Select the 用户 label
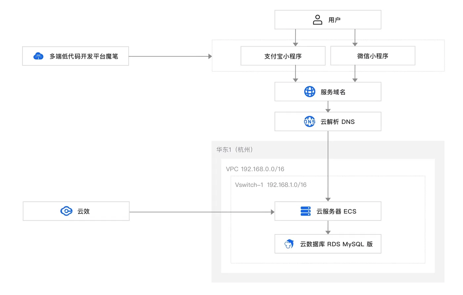463x295 pixels. 334,20
